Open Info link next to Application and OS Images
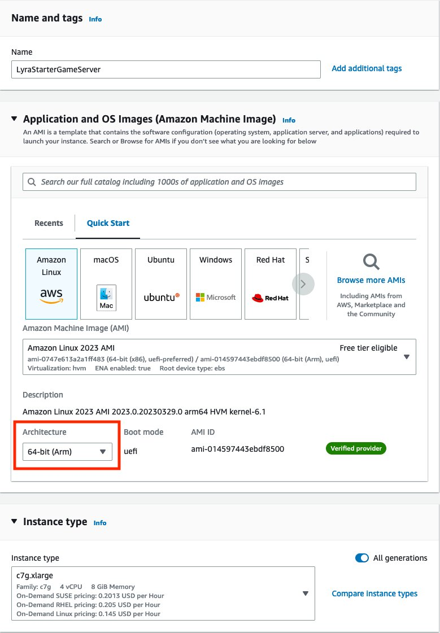Image resolution: width=440 pixels, height=633 pixels. (289, 120)
